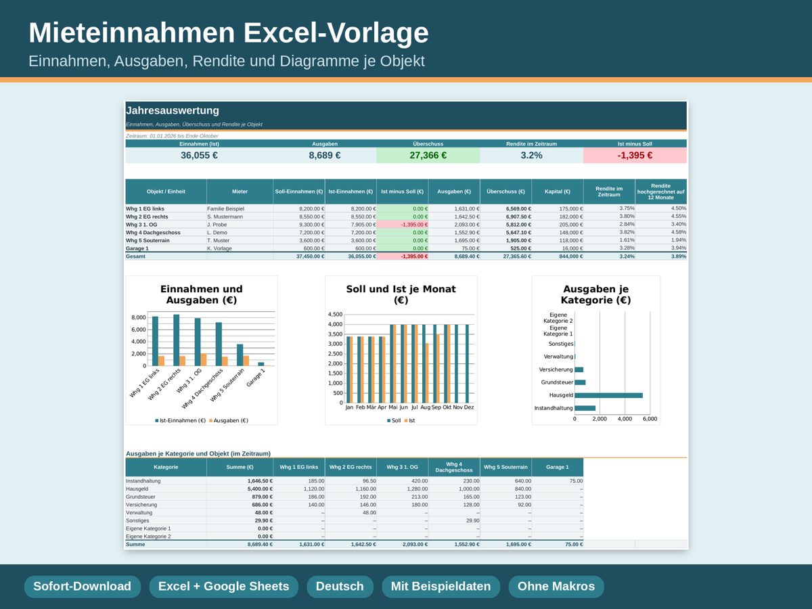
Task: Select the Zeitraum date range line
Action: point(172,136)
